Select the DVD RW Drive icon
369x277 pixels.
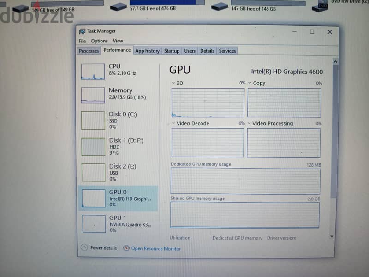click(x=320, y=6)
